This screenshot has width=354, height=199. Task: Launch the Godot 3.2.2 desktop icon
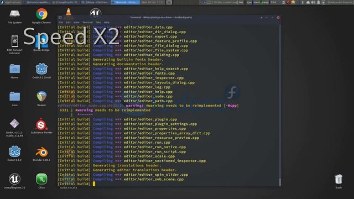15,151
